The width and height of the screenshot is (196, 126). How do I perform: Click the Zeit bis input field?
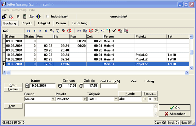click(91, 86)
